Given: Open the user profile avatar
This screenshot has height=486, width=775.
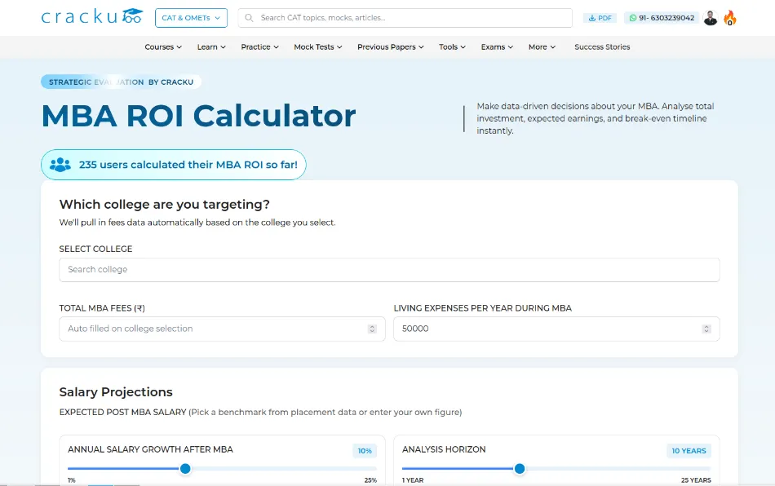Looking at the screenshot, I should tap(711, 18).
